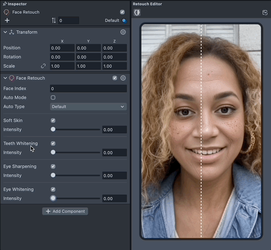Screen dimensions: 271x250
Task: Click the plus icon below the object name
Action: pos(7,20)
